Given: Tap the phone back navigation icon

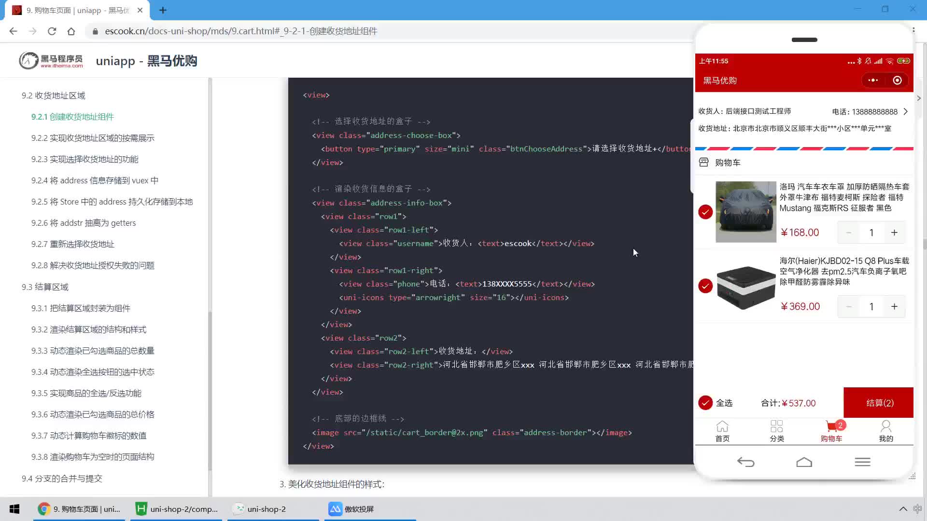Looking at the screenshot, I should point(746,462).
